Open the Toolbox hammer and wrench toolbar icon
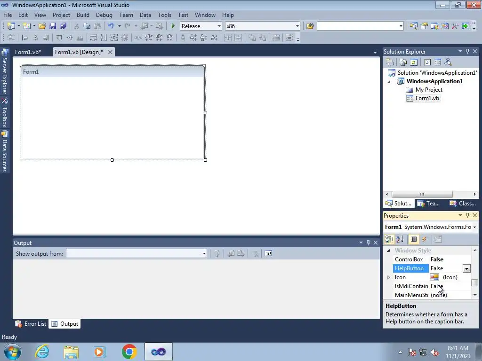The width and height of the screenshot is (482, 361). (455, 26)
